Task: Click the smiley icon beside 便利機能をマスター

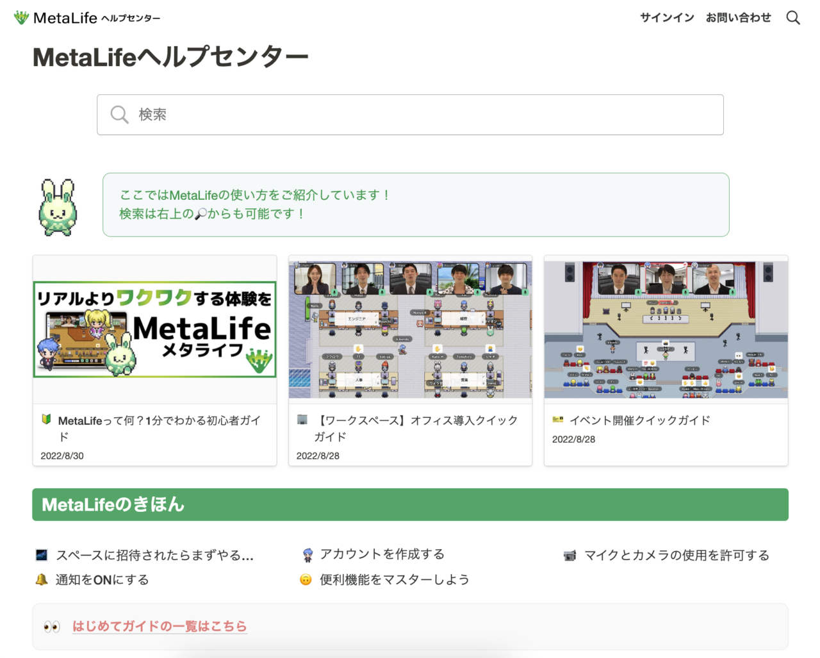Action: coord(306,580)
